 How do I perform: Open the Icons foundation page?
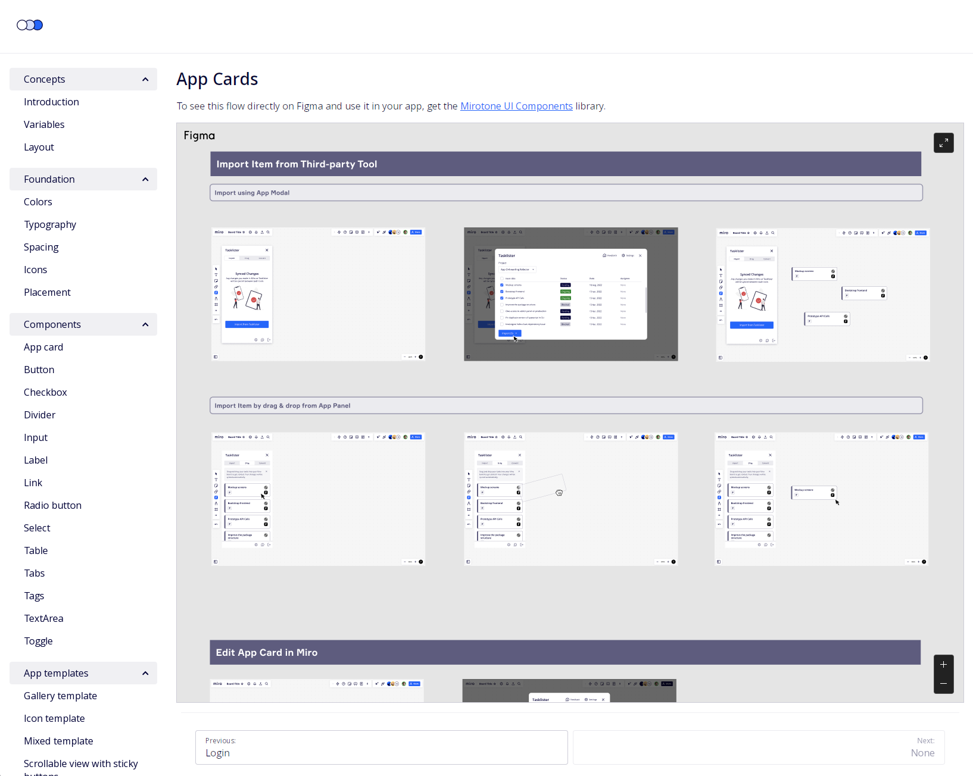point(35,270)
